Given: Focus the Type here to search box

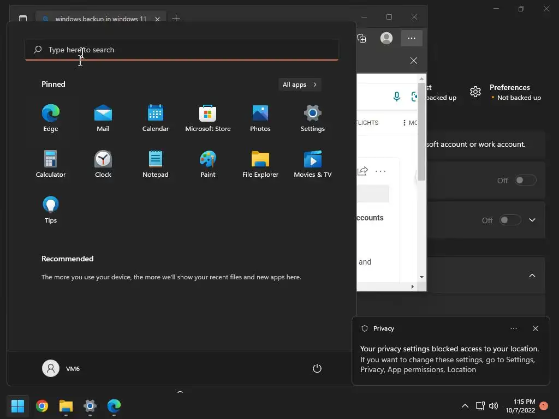Looking at the screenshot, I should point(181,50).
